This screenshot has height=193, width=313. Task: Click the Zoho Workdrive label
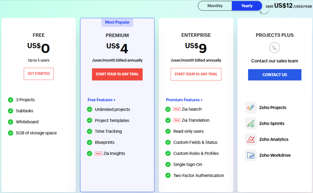click(x=275, y=155)
